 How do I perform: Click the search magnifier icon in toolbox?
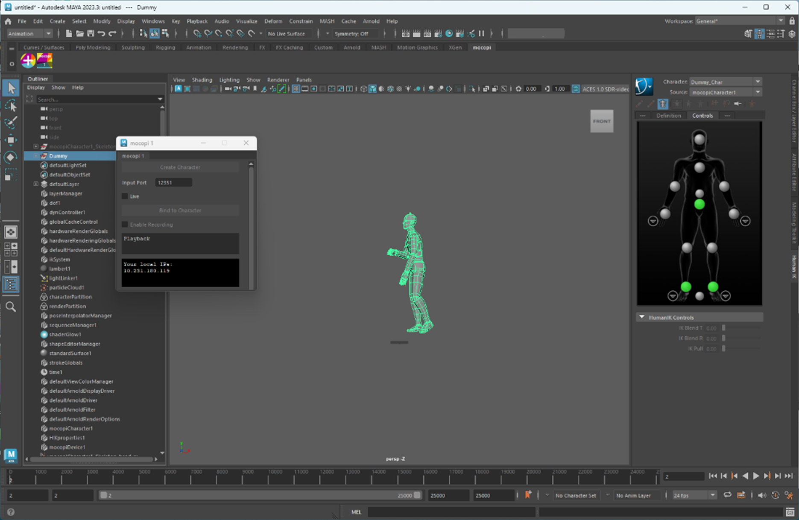coord(11,307)
